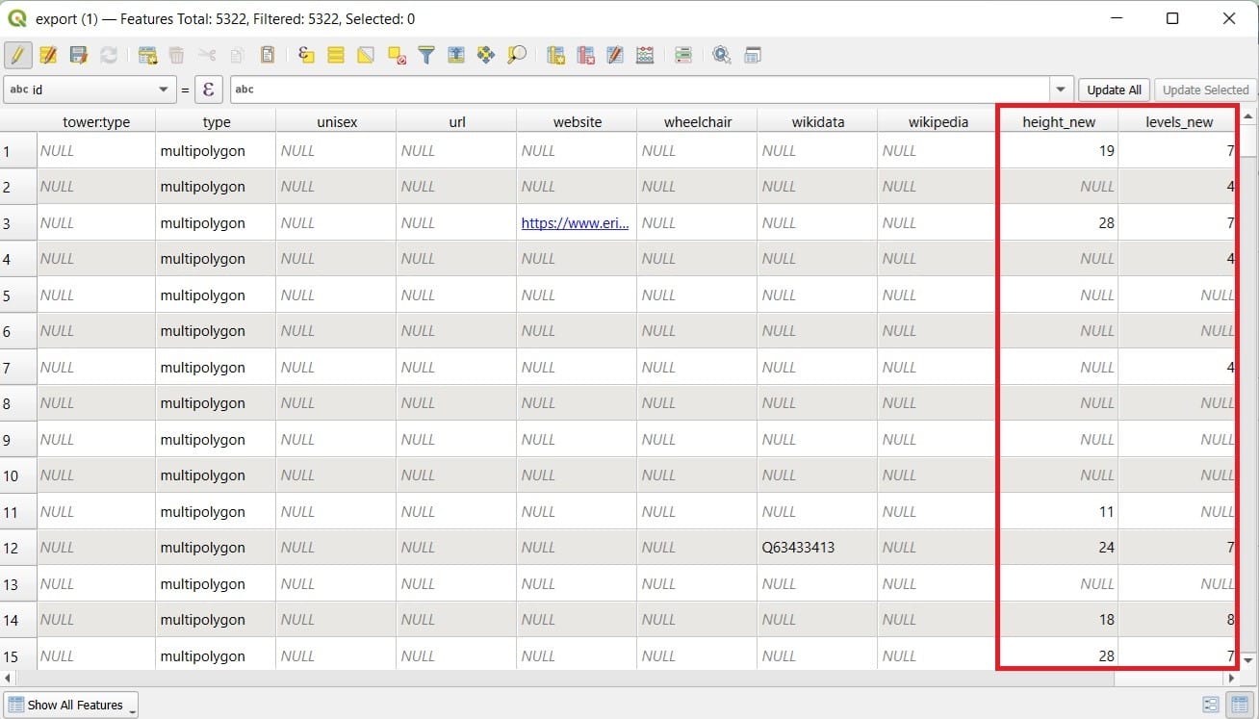Image resolution: width=1259 pixels, height=719 pixels.
Task: Open the Show All Features filter menu
Action: click(71, 705)
